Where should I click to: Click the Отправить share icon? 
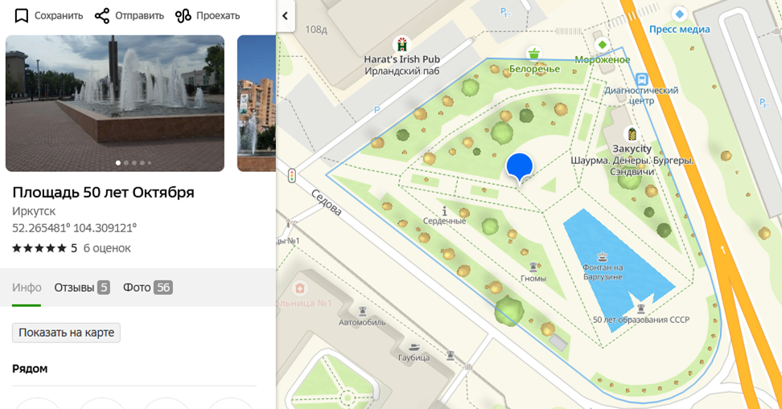(x=102, y=16)
